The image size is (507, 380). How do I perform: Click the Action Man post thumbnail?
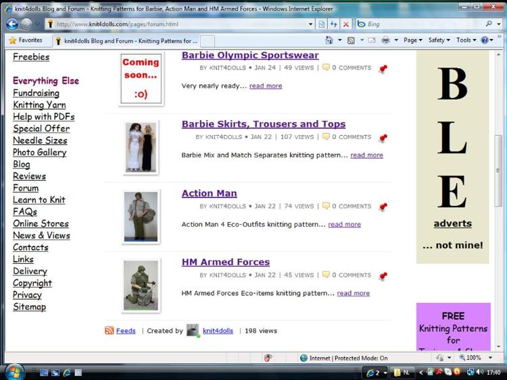141,217
